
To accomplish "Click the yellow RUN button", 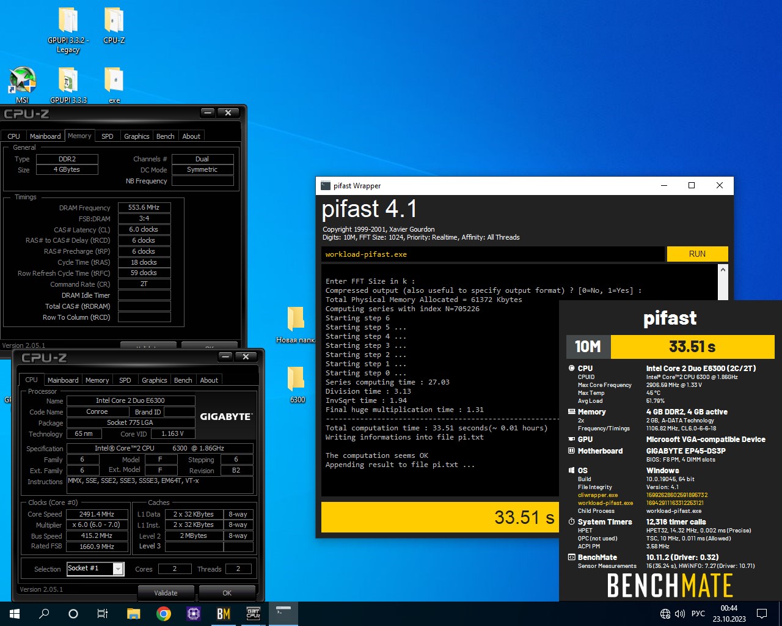I will [697, 254].
